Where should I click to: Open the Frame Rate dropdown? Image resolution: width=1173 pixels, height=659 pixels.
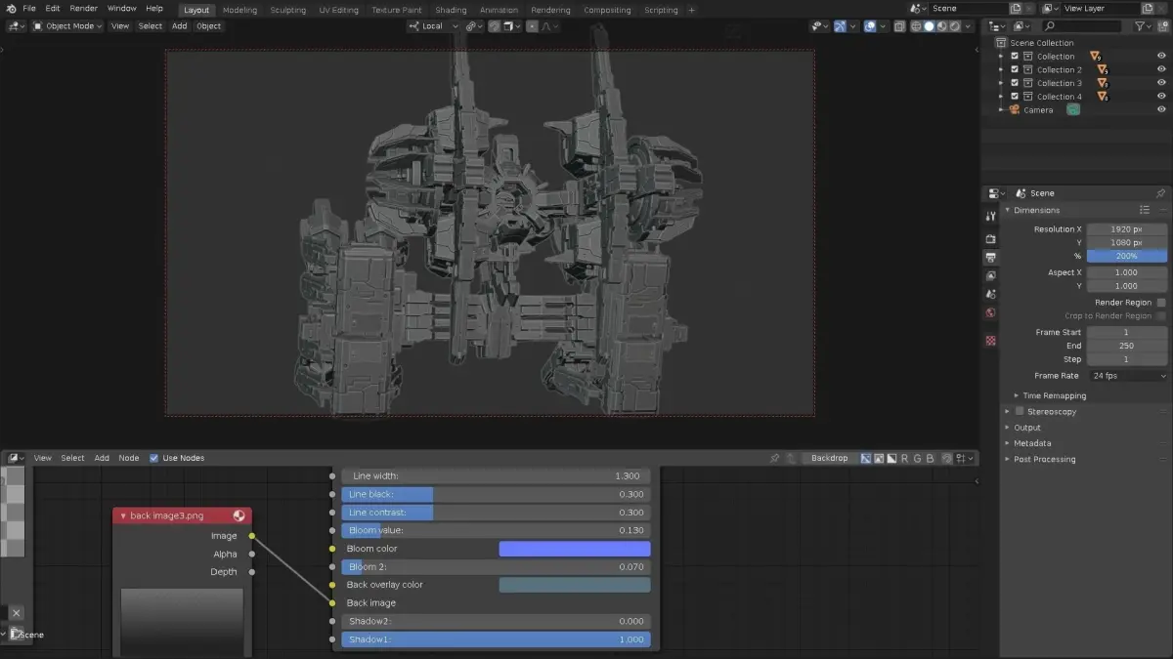pyautogui.click(x=1127, y=376)
